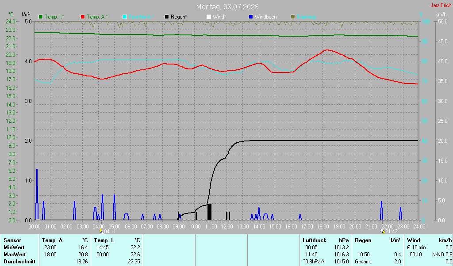Viewport: 453px width, 266px height.
Task: Click the 12:00 label on the time axis
Action: tap(227, 227)
